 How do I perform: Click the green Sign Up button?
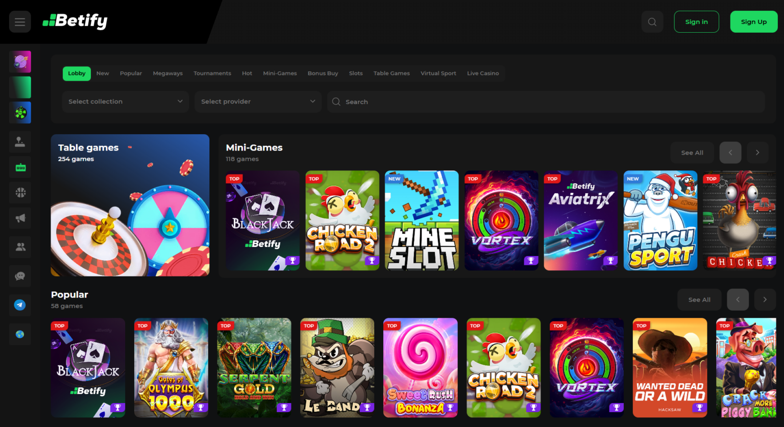point(754,22)
